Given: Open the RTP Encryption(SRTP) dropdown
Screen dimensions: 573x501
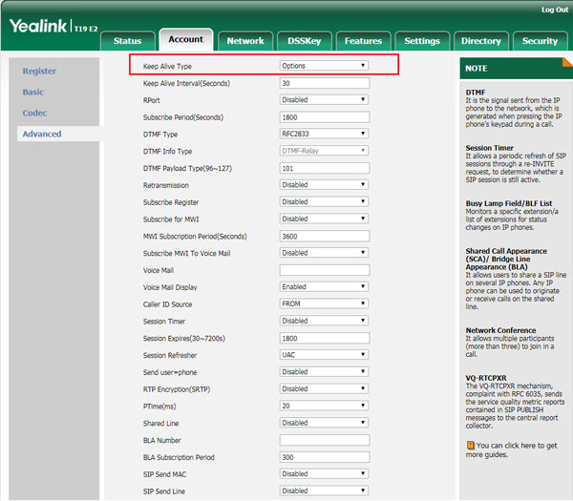Looking at the screenshot, I should pos(324,388).
